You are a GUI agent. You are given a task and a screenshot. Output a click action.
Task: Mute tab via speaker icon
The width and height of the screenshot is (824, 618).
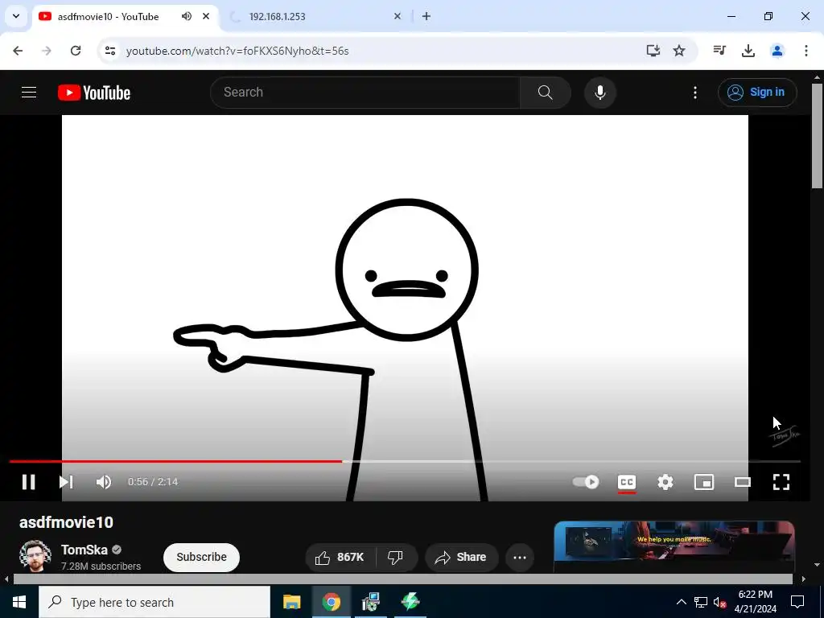tap(186, 16)
